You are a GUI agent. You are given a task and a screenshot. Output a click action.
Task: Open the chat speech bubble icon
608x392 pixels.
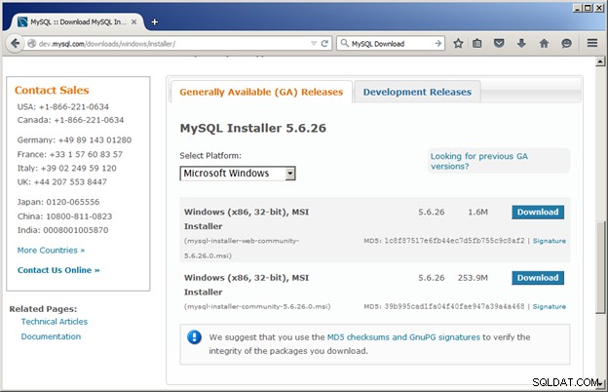(x=566, y=43)
